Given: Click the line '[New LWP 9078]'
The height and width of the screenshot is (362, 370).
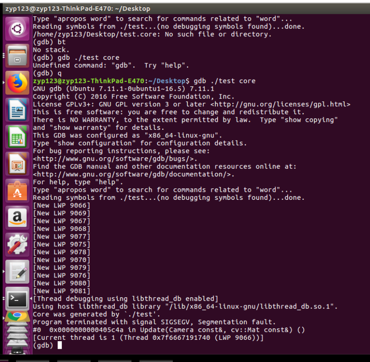Looking at the screenshot, I should (62, 252).
